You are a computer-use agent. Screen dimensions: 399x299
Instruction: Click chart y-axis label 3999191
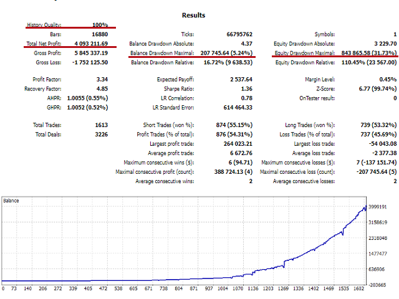[x=378, y=207]
